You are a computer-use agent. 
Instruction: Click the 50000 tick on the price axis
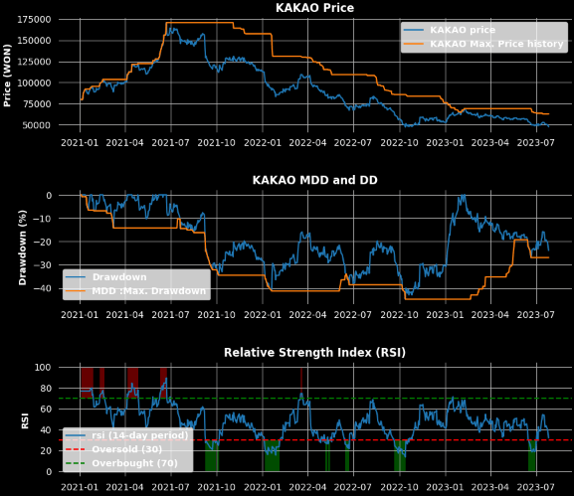point(37,125)
